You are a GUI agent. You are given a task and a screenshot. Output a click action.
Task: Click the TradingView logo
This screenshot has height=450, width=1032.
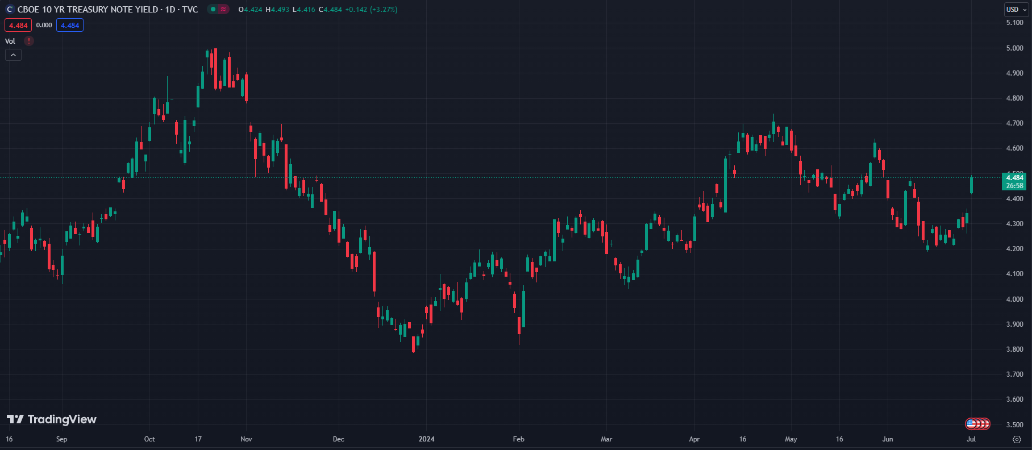[x=52, y=419]
